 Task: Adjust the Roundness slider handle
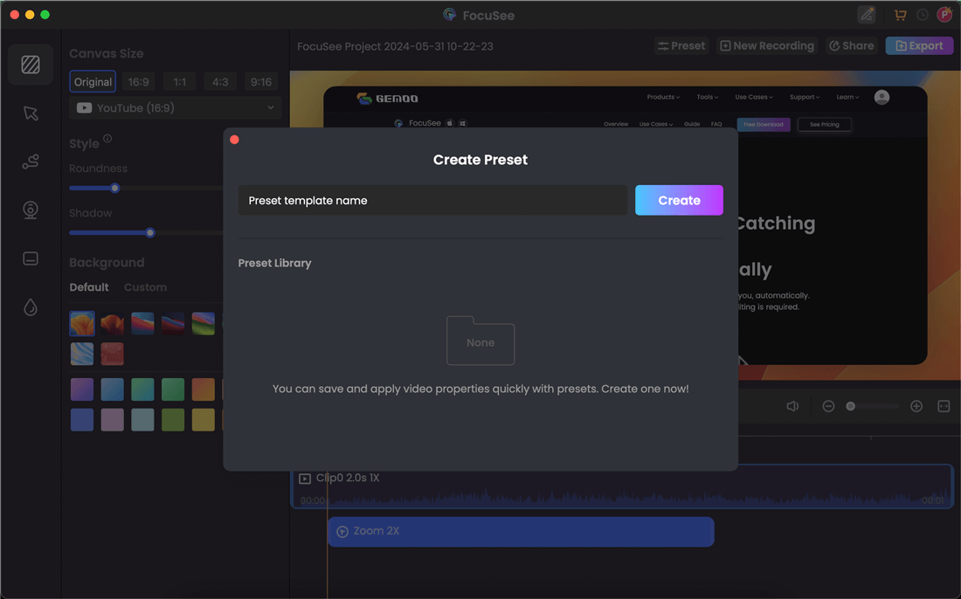pyautogui.click(x=114, y=188)
